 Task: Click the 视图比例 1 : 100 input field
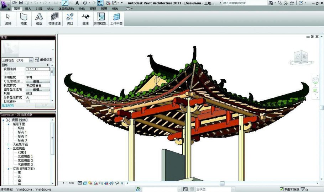[38, 69]
